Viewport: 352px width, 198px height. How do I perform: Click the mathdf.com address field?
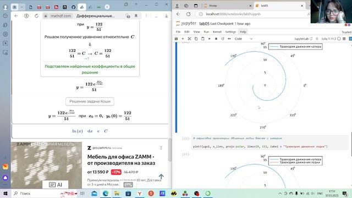[x=61, y=16]
